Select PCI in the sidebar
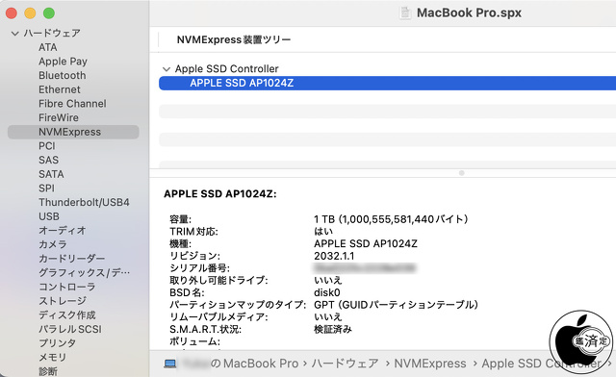Image resolution: width=616 pixels, height=377 pixels. coord(47,146)
